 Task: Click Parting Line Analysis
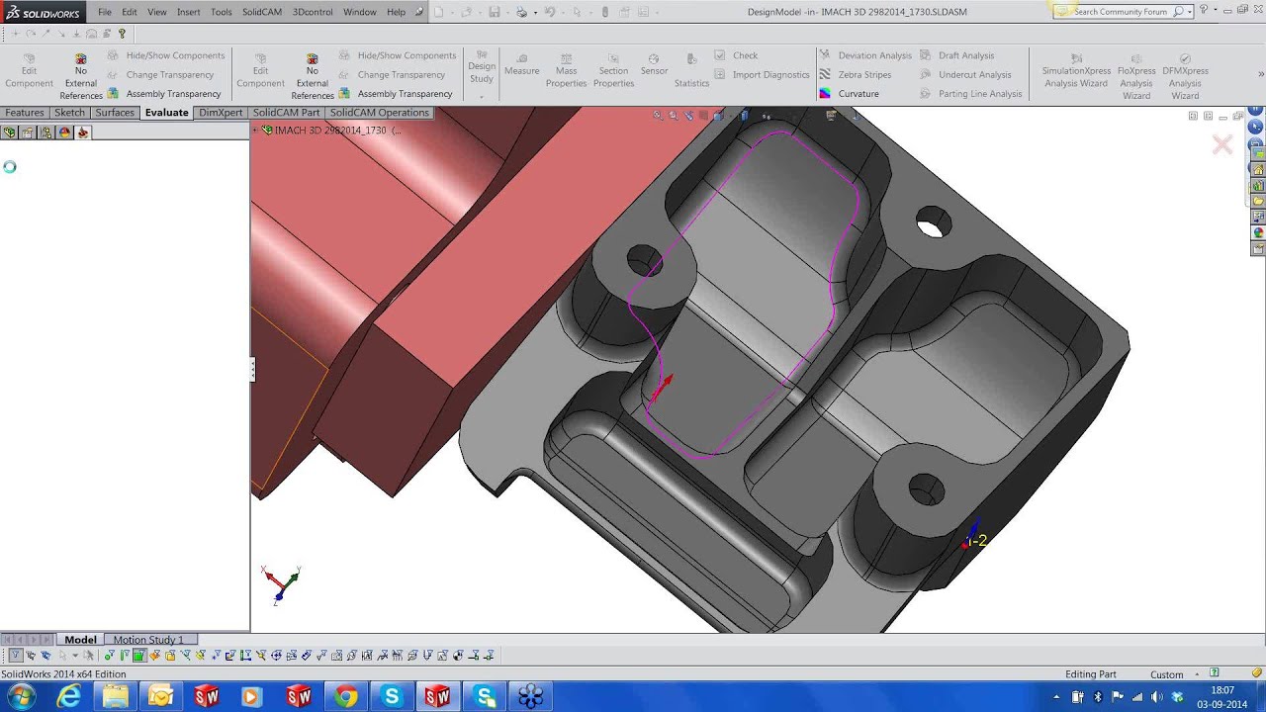click(970, 94)
